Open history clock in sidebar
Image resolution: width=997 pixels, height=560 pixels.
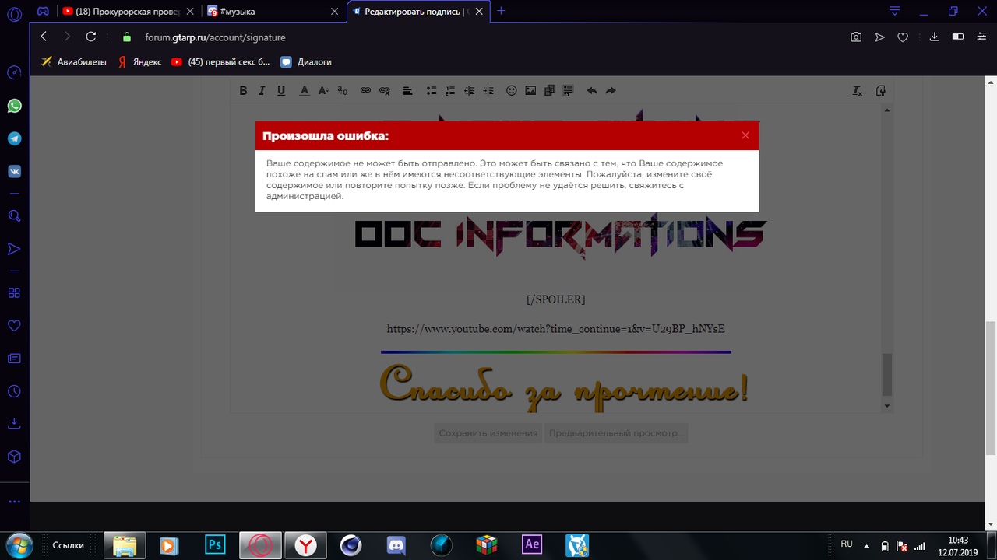pos(14,391)
